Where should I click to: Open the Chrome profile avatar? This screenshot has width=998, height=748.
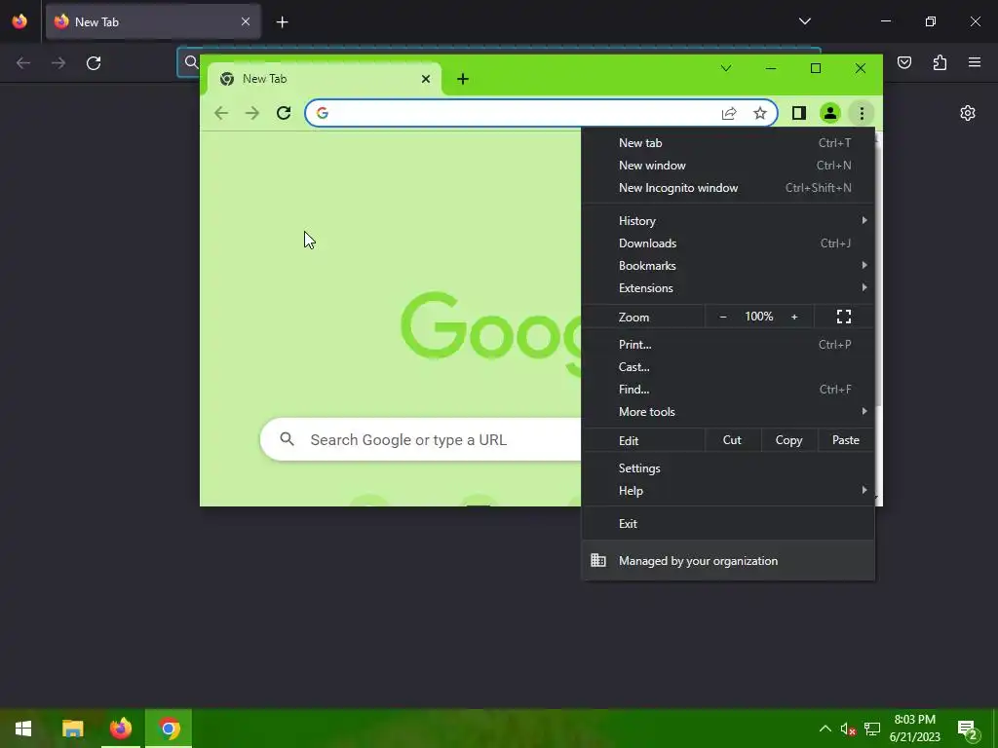pos(830,113)
